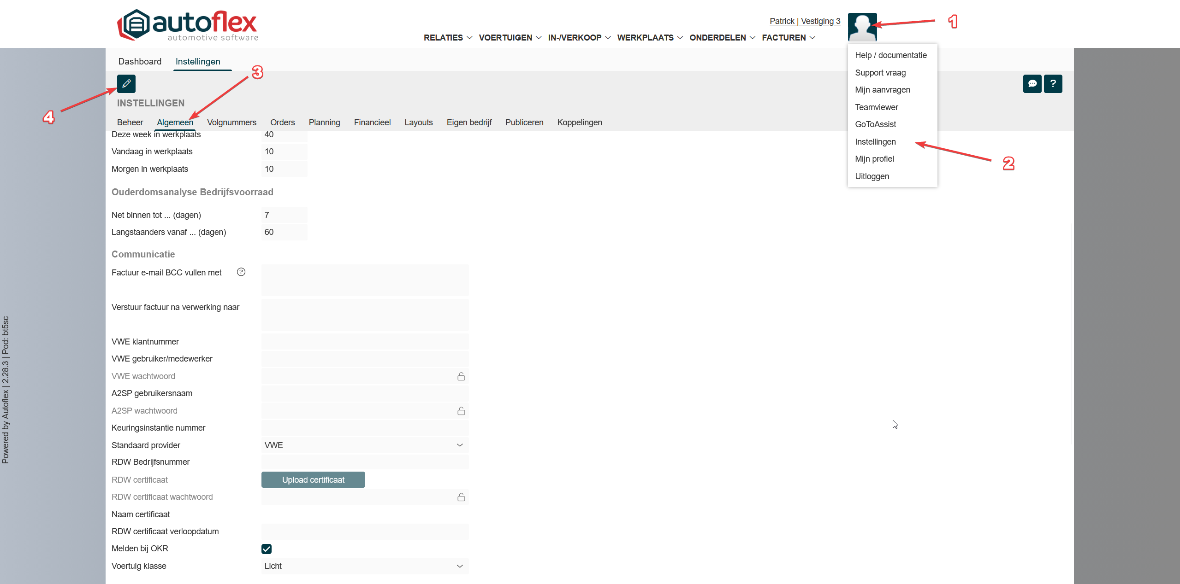Click the Autoflex logo
The image size is (1180, 584).
click(188, 25)
